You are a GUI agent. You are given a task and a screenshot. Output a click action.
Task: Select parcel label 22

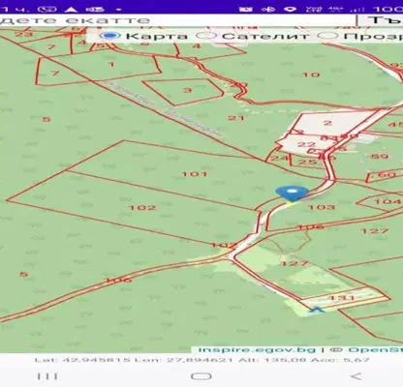click(x=306, y=144)
